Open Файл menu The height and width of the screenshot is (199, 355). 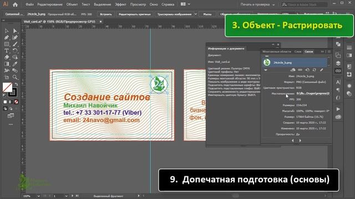click(29, 4)
